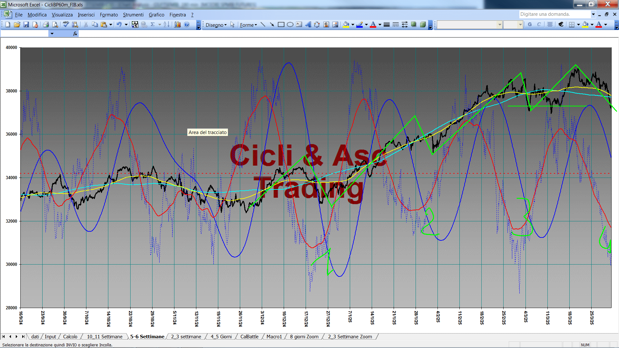Expand the help question box drop-down
Viewport: 619px width, 348px height.
coord(593,14)
